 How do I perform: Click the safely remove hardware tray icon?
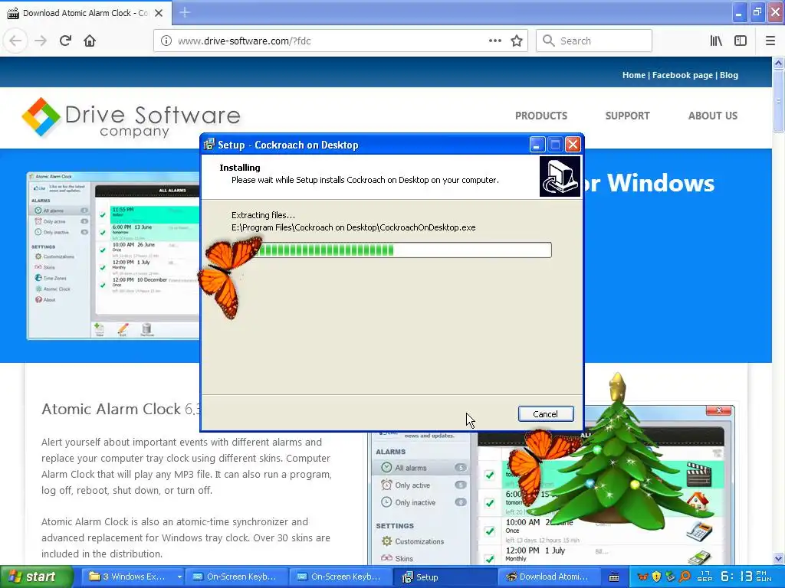pos(670,577)
